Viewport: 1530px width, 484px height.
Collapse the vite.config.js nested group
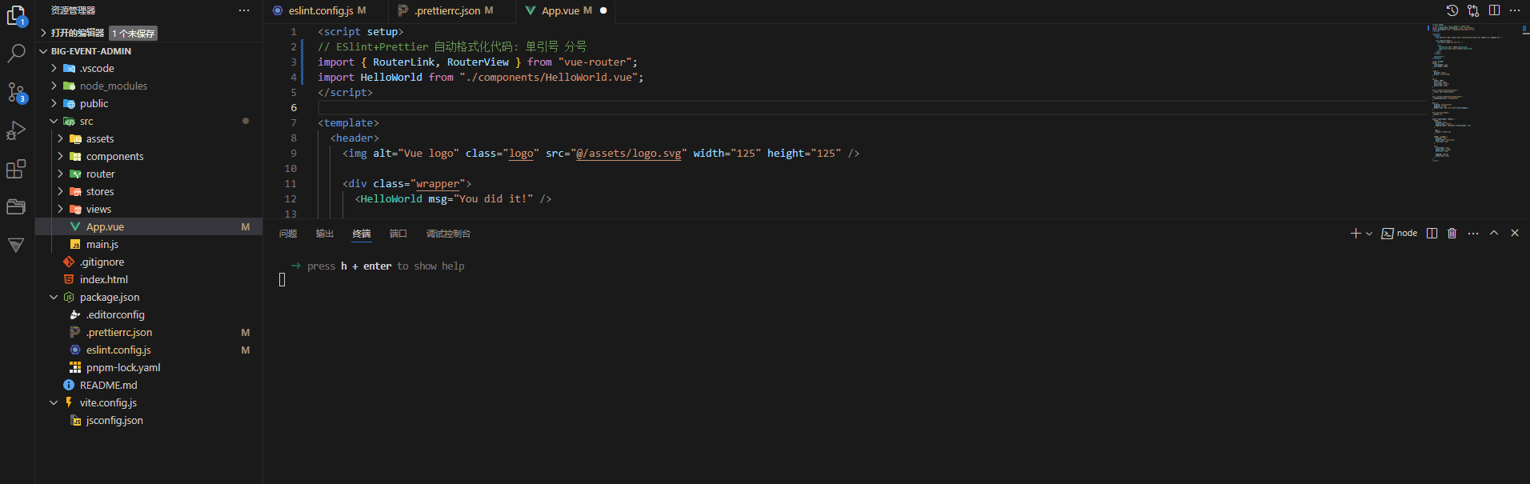pyautogui.click(x=54, y=403)
